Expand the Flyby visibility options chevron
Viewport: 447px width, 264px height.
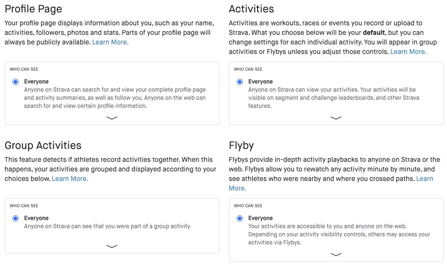point(336,254)
